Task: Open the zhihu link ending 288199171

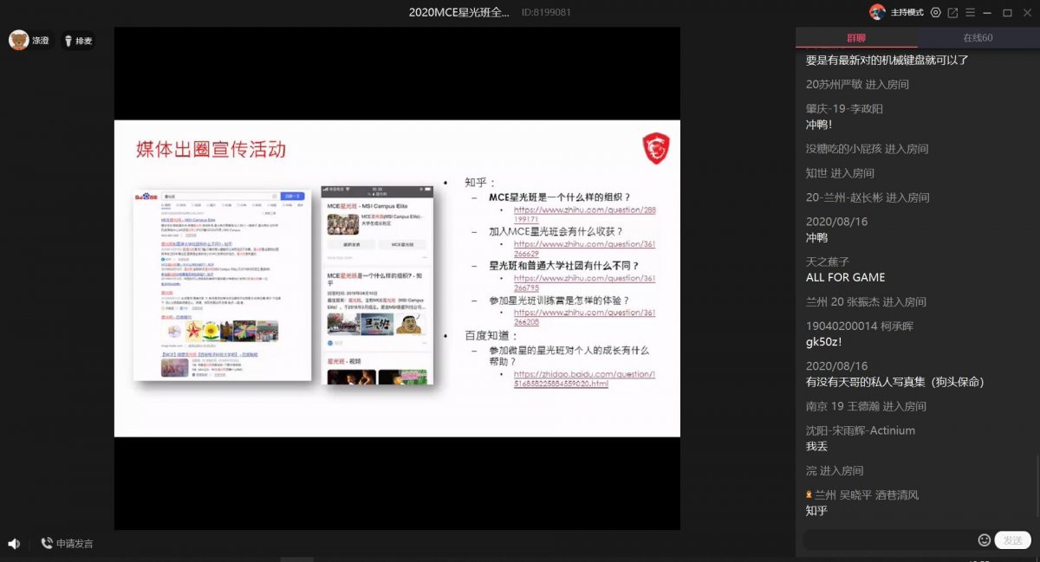Action: tap(584, 215)
